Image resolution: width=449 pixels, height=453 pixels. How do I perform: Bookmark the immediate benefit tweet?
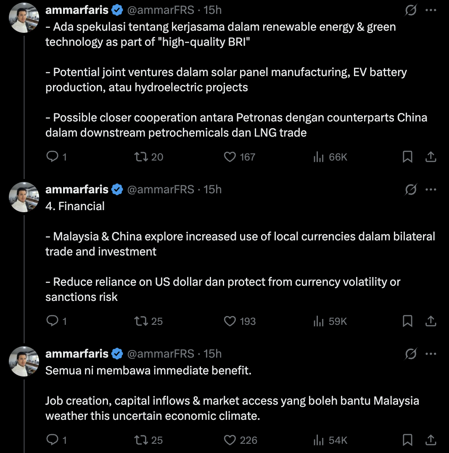(x=407, y=440)
